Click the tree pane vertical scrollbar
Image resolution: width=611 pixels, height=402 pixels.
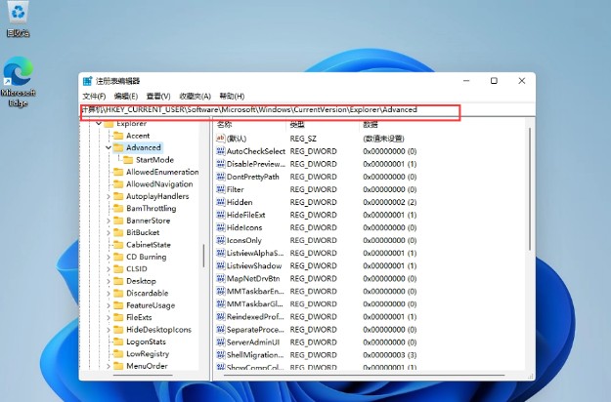pos(203,256)
